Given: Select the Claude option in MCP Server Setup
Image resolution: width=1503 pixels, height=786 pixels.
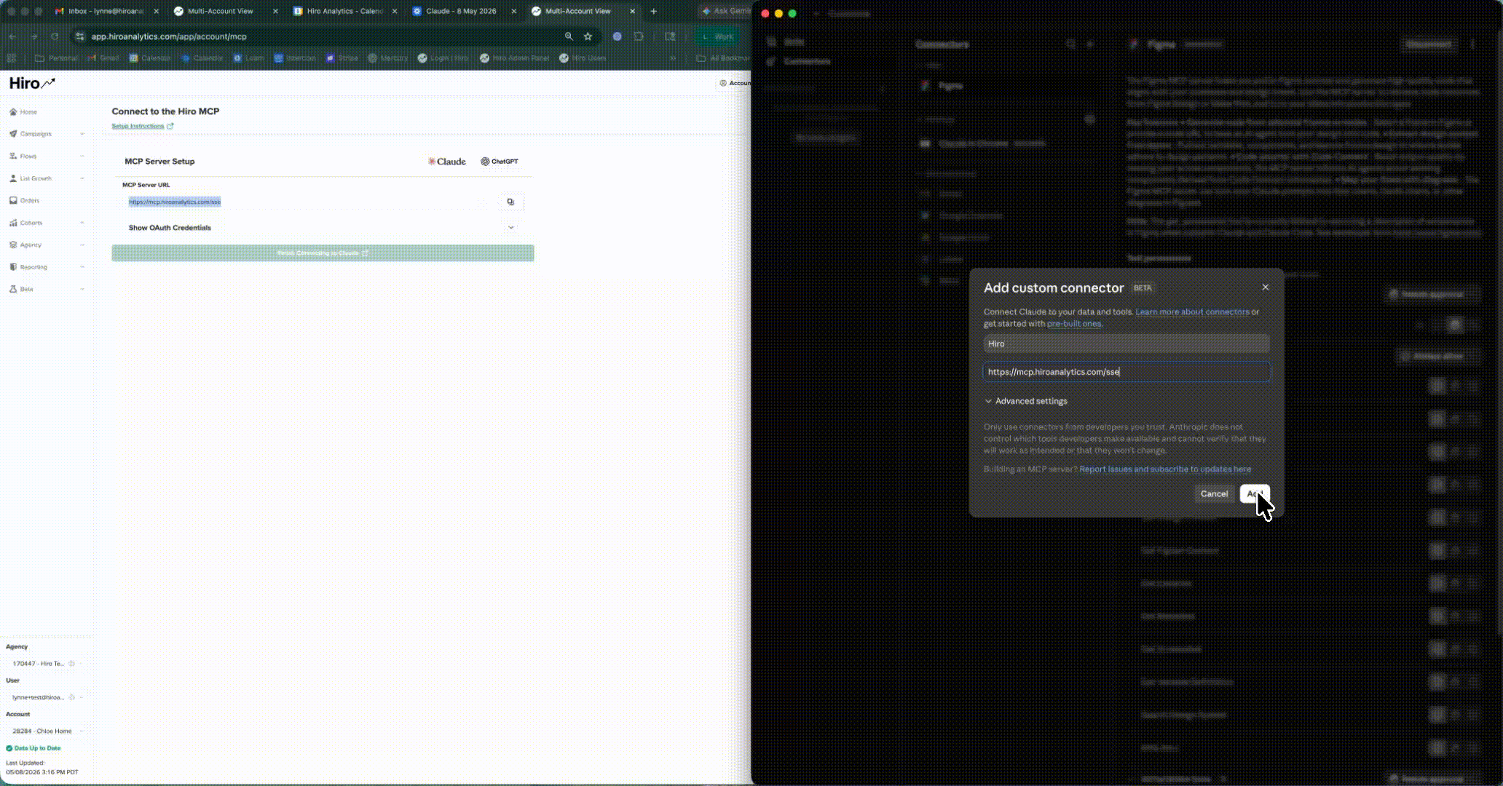Looking at the screenshot, I should 447,162.
